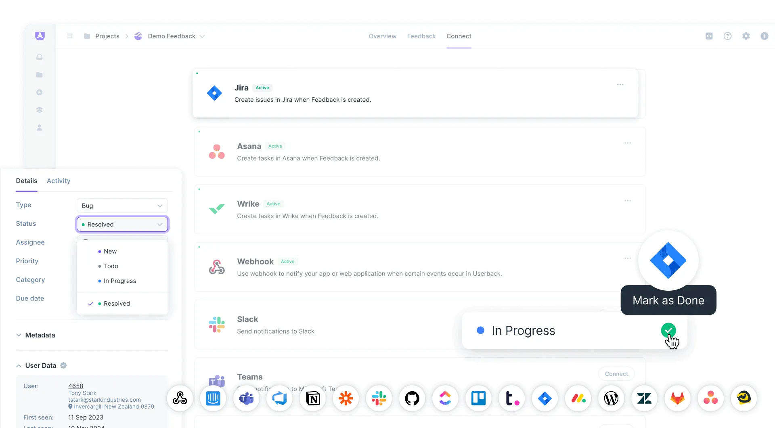Click the embed code icon near settings
The image size is (775, 428).
709,36
